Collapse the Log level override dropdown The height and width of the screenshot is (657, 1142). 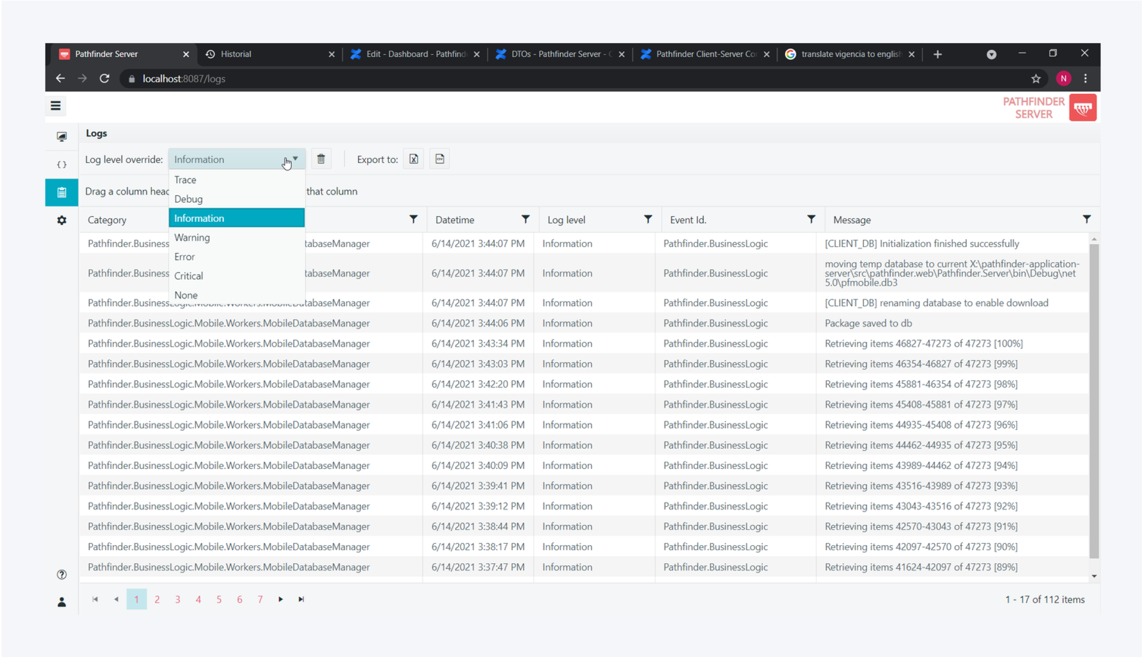point(295,159)
